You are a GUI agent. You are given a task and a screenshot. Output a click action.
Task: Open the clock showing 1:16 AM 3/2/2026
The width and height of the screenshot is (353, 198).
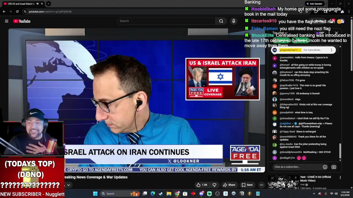345,194
